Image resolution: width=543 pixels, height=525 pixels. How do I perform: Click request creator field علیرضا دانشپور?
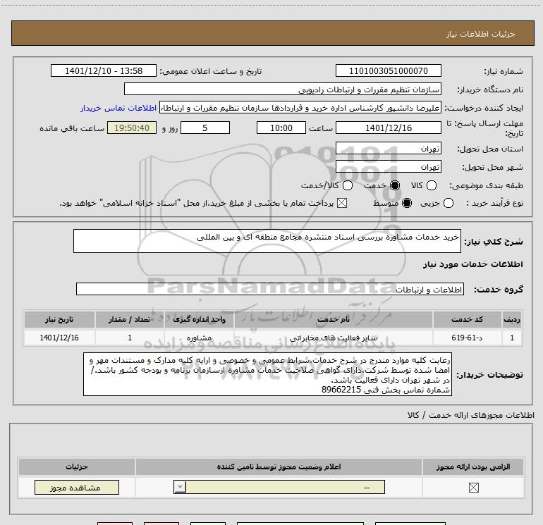point(300,108)
